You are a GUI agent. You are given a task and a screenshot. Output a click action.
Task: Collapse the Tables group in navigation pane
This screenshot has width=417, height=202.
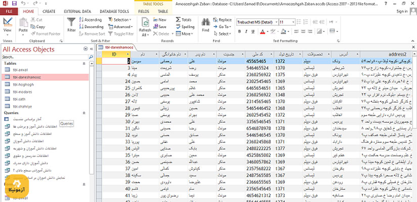pos(84,64)
